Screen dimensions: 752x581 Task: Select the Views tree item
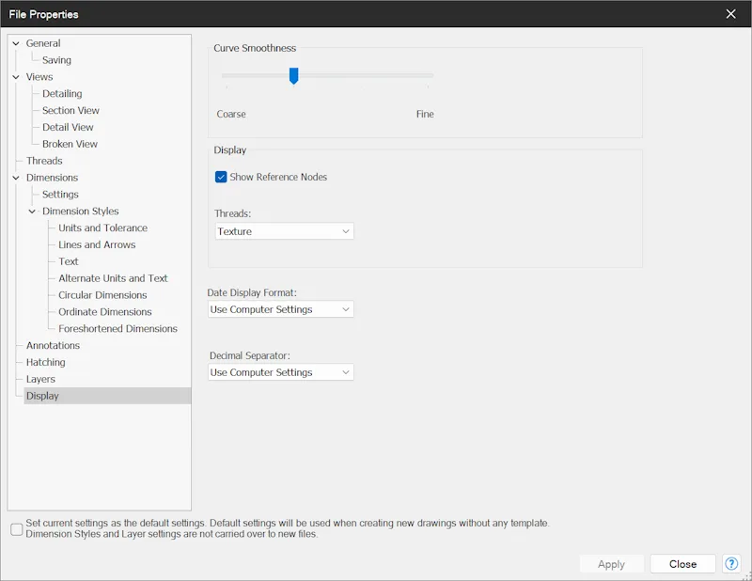pyautogui.click(x=39, y=77)
